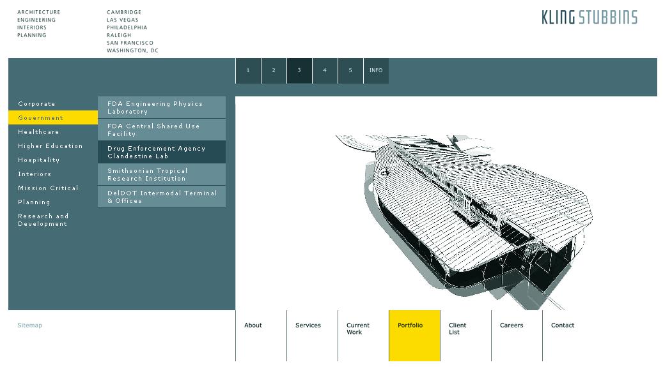Open FDA Engineering Physics Laboratory project
663x367 pixels.
pos(162,108)
